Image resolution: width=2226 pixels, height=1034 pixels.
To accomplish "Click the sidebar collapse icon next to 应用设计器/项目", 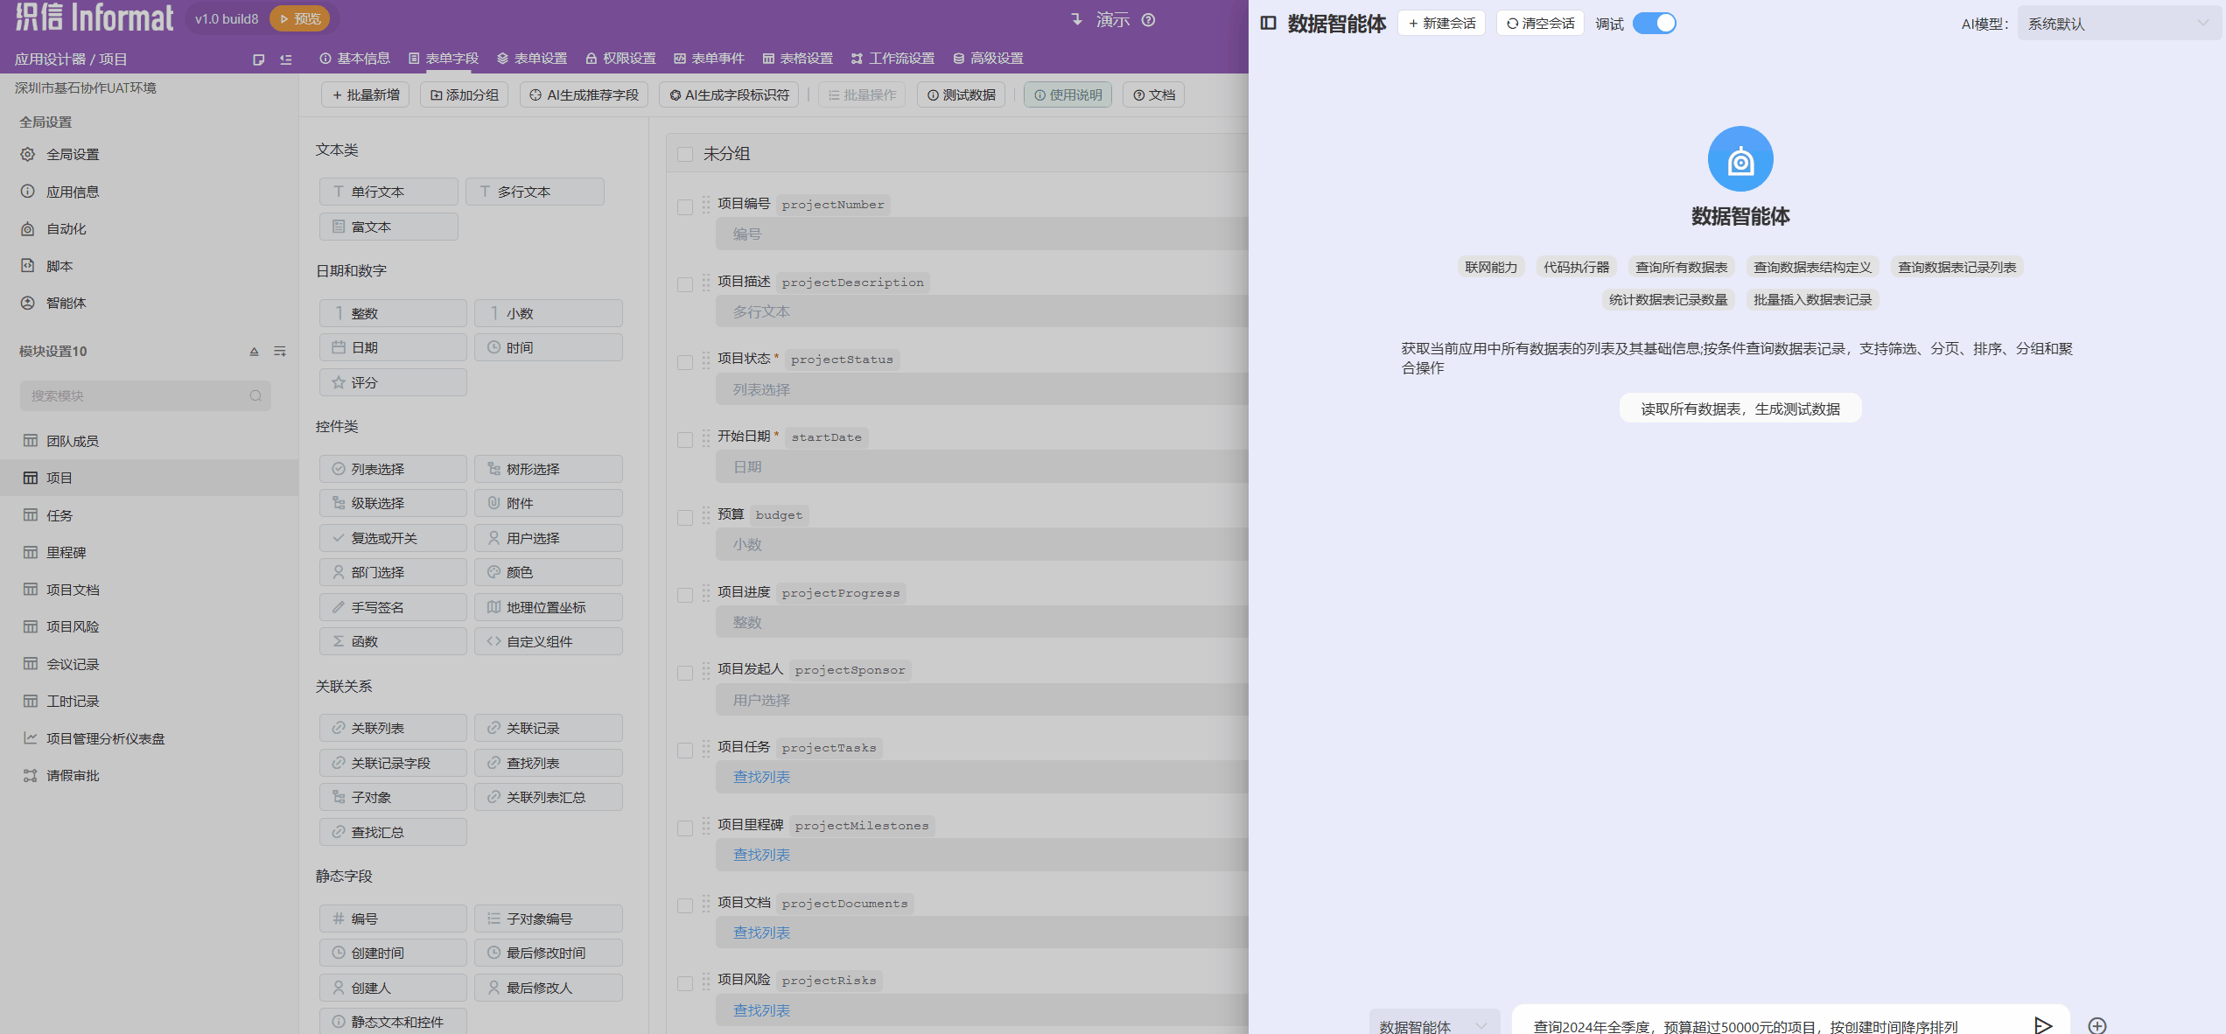I will click(286, 59).
